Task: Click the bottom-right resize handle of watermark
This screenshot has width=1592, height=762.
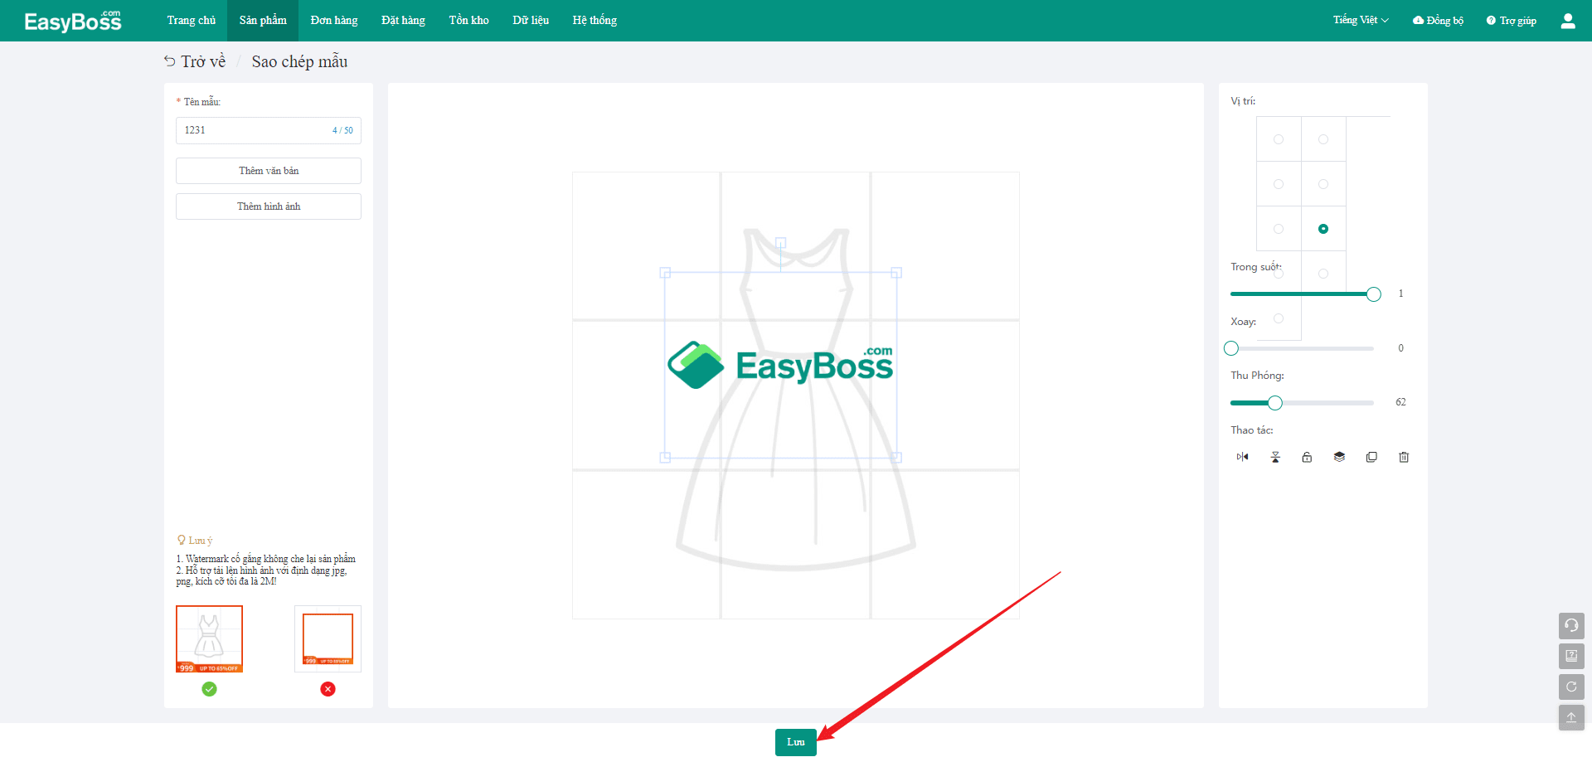Action: point(896,457)
